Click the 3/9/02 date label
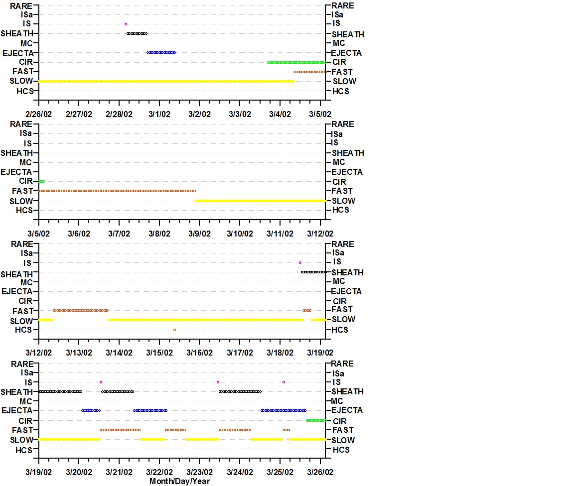The height and width of the screenshot is (486, 575). coord(199,234)
